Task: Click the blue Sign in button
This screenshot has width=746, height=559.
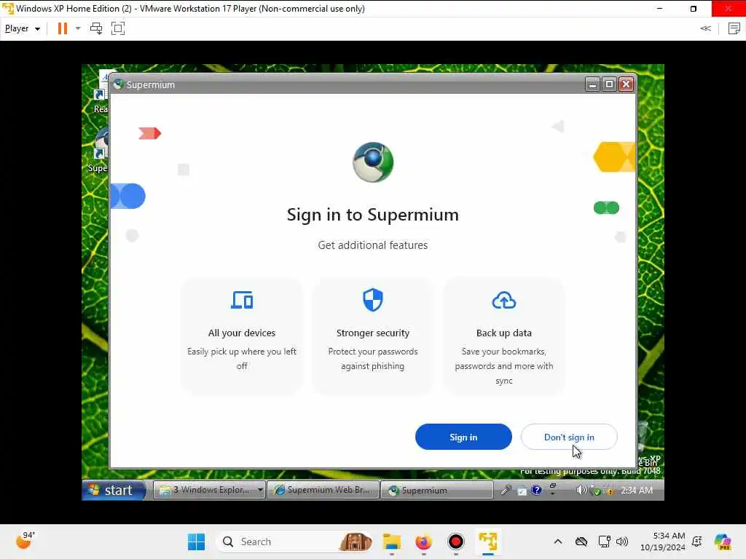Action: (463, 437)
